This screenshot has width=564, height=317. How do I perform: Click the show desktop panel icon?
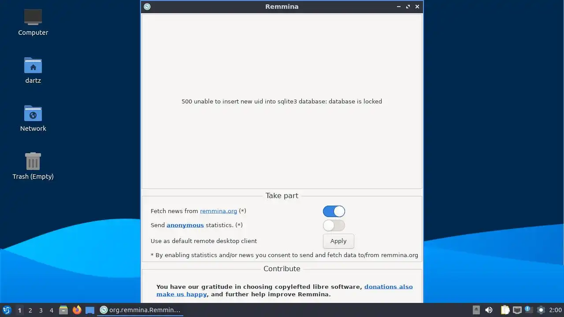pos(90,310)
